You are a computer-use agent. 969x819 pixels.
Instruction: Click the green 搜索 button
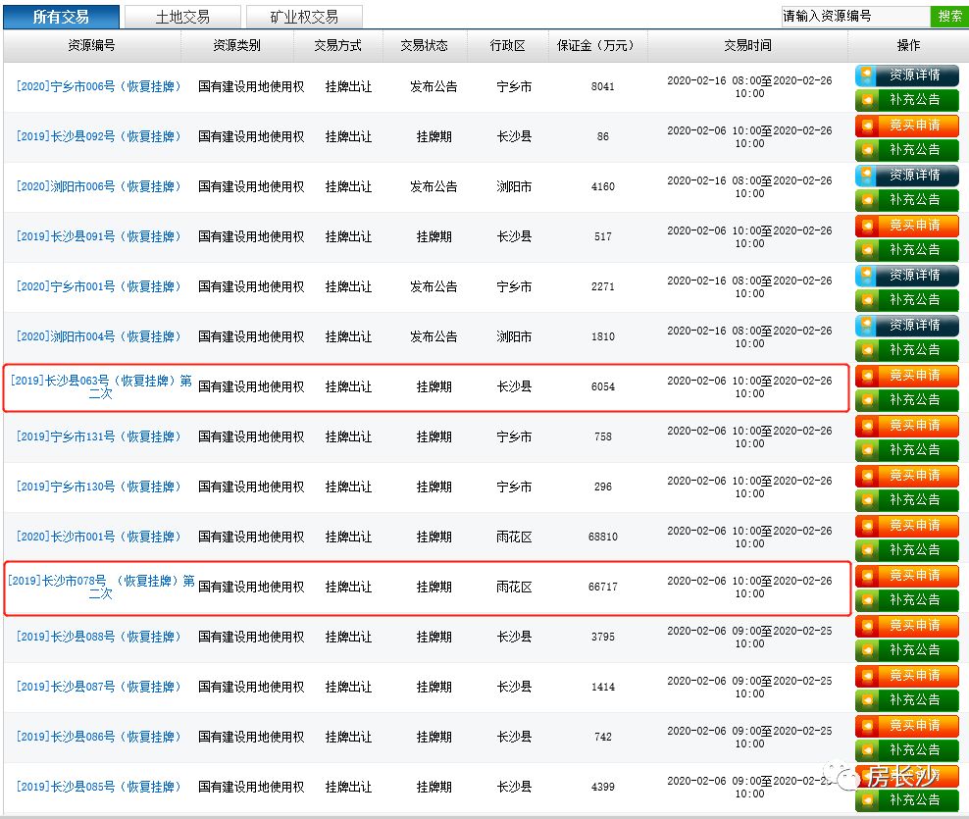tap(949, 16)
